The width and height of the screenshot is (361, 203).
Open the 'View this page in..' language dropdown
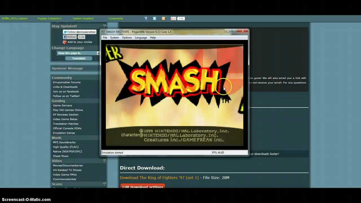click(x=78, y=53)
